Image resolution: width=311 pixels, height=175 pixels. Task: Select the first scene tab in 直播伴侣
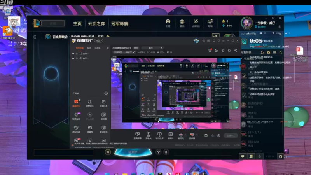80,48
